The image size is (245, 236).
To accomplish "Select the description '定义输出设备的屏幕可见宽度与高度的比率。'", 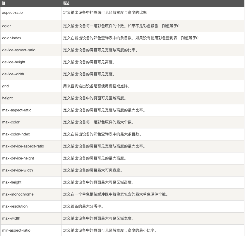I will point(100,50).
